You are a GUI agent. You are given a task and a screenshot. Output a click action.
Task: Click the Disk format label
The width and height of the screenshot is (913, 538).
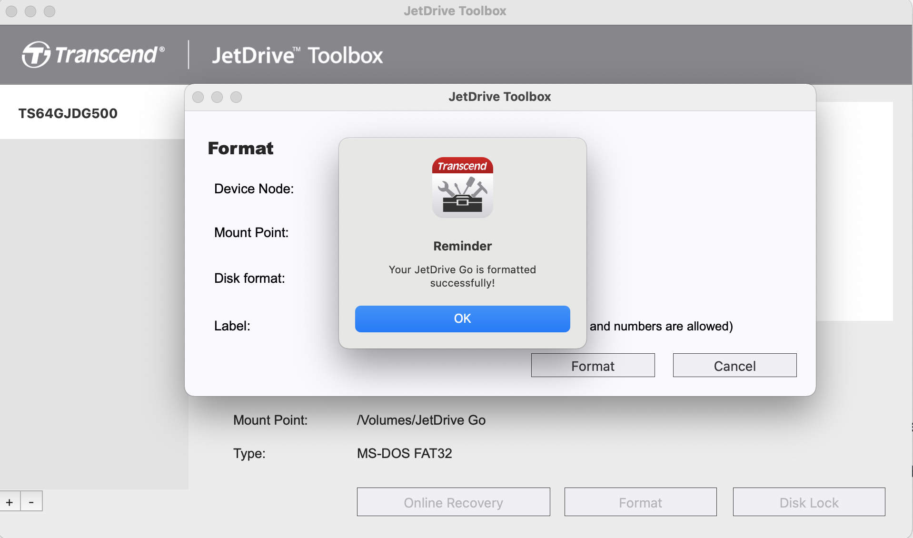pyautogui.click(x=249, y=278)
